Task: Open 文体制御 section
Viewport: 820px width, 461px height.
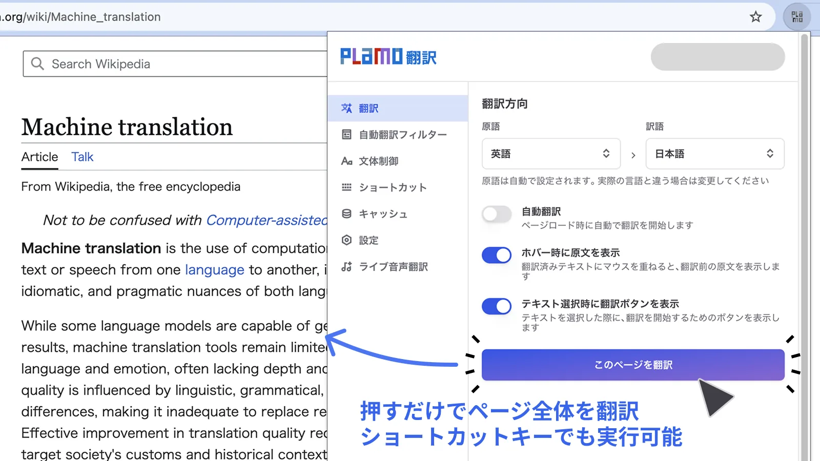Action: (x=398, y=161)
